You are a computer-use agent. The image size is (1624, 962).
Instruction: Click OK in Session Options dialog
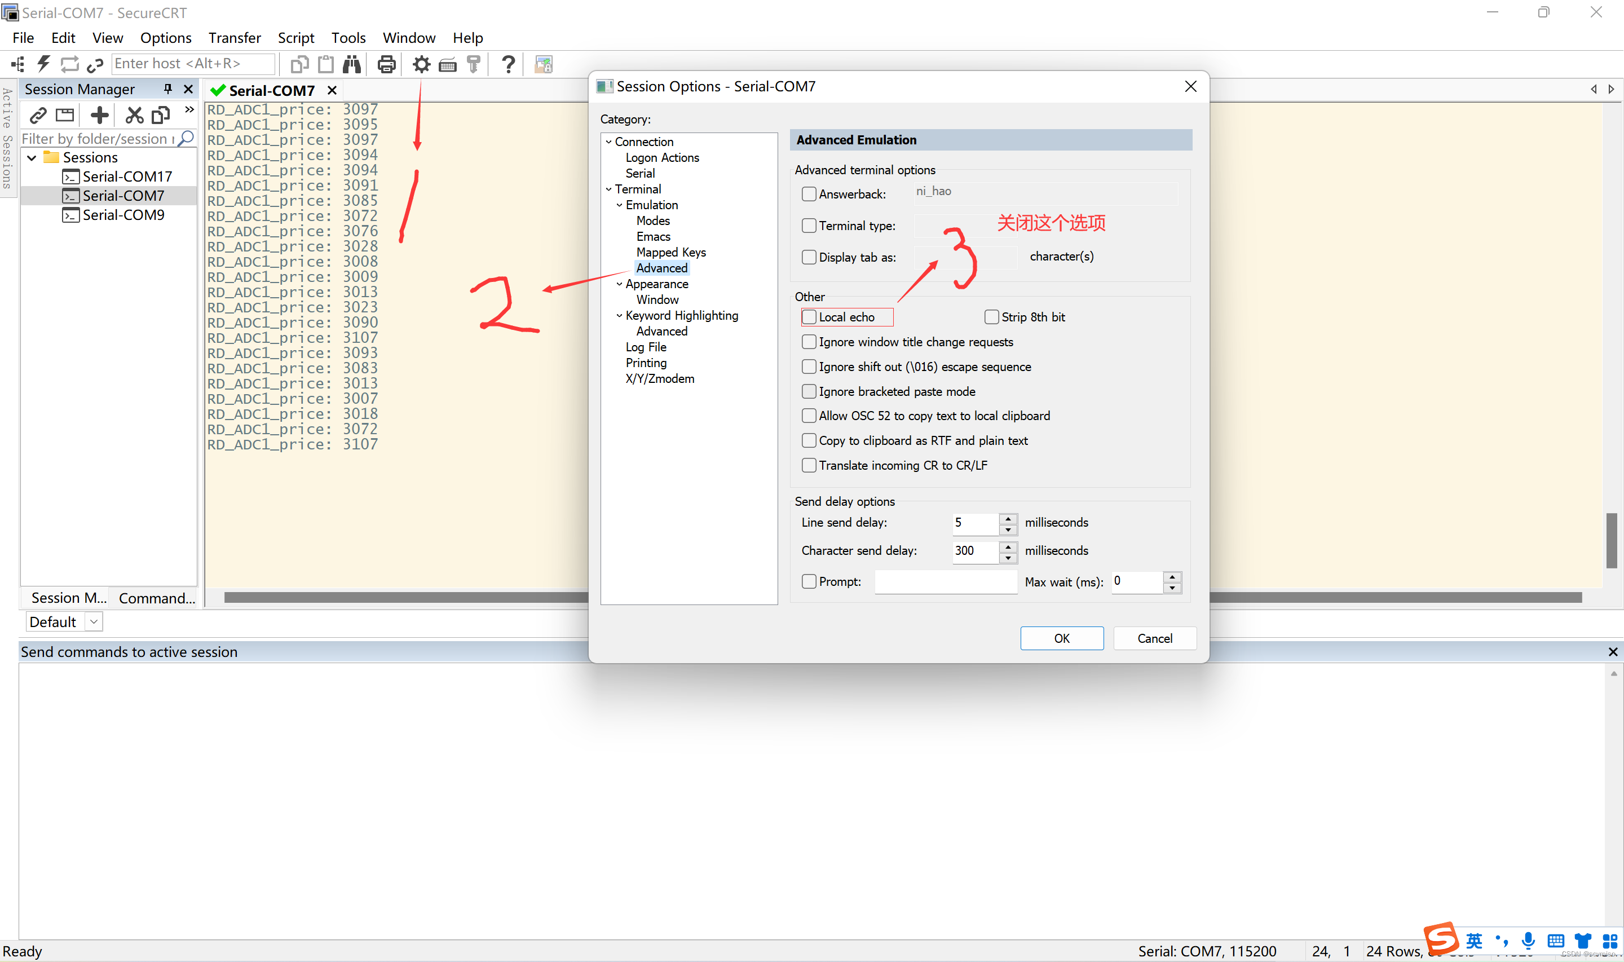point(1061,638)
